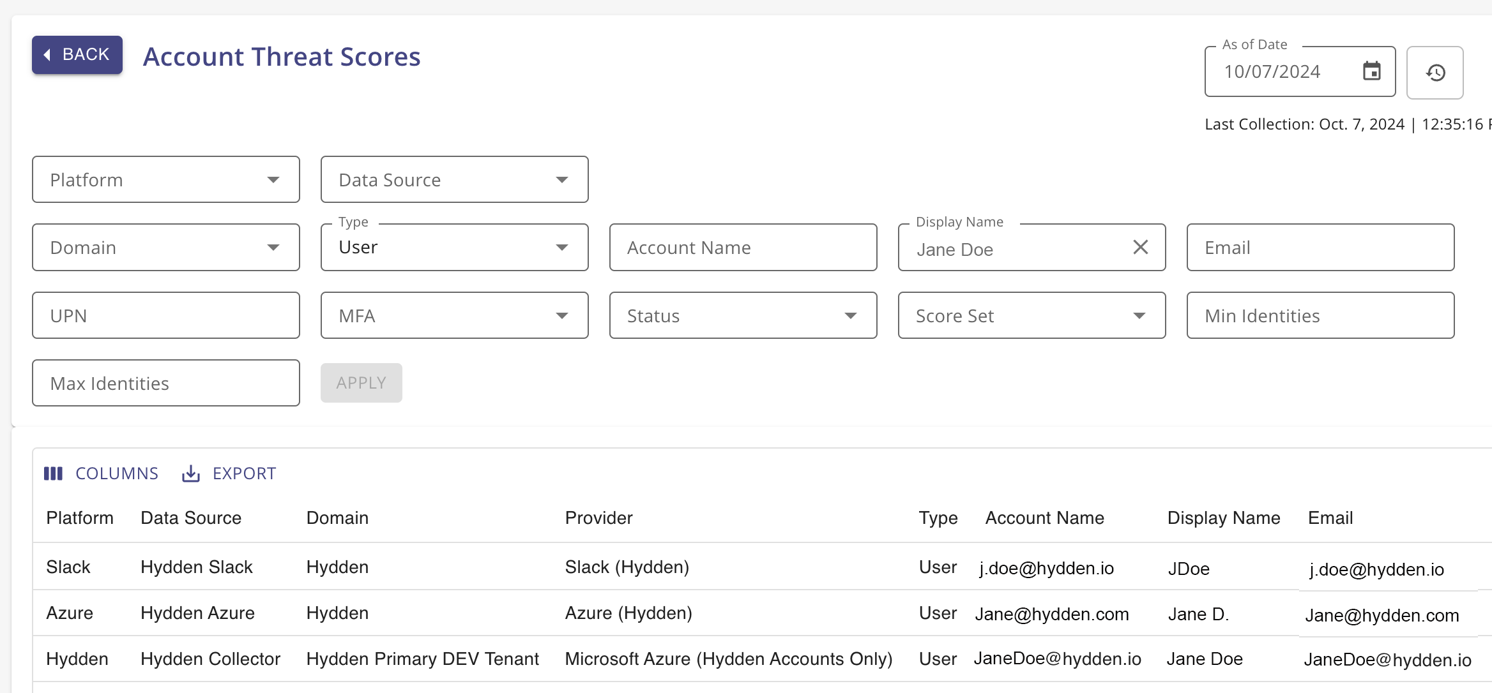Open the COLUMNS selector
This screenshot has height=693, width=1492.
pyautogui.click(x=101, y=473)
